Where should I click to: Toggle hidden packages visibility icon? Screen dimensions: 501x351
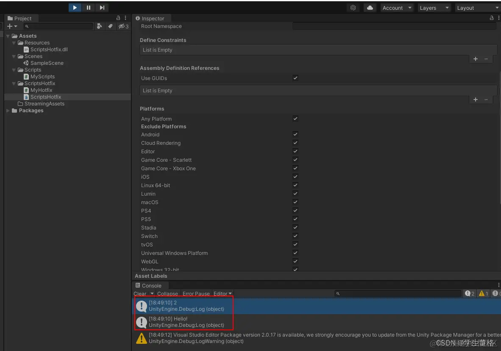click(123, 26)
